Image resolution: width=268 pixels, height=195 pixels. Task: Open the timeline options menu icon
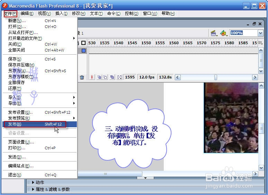[x=260, y=43]
